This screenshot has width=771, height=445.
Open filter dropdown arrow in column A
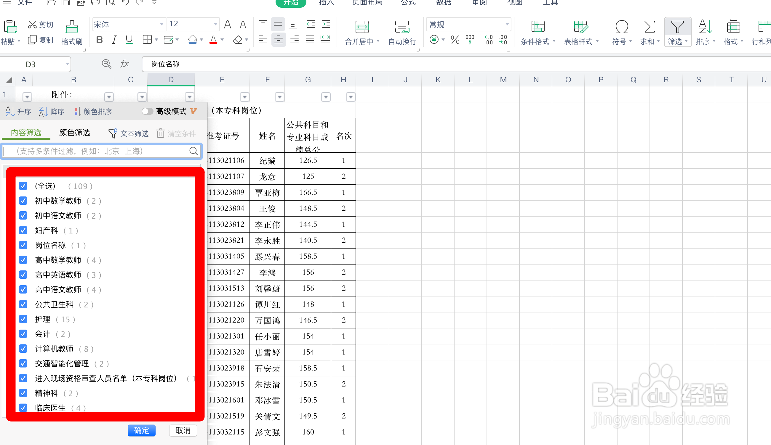(27, 97)
